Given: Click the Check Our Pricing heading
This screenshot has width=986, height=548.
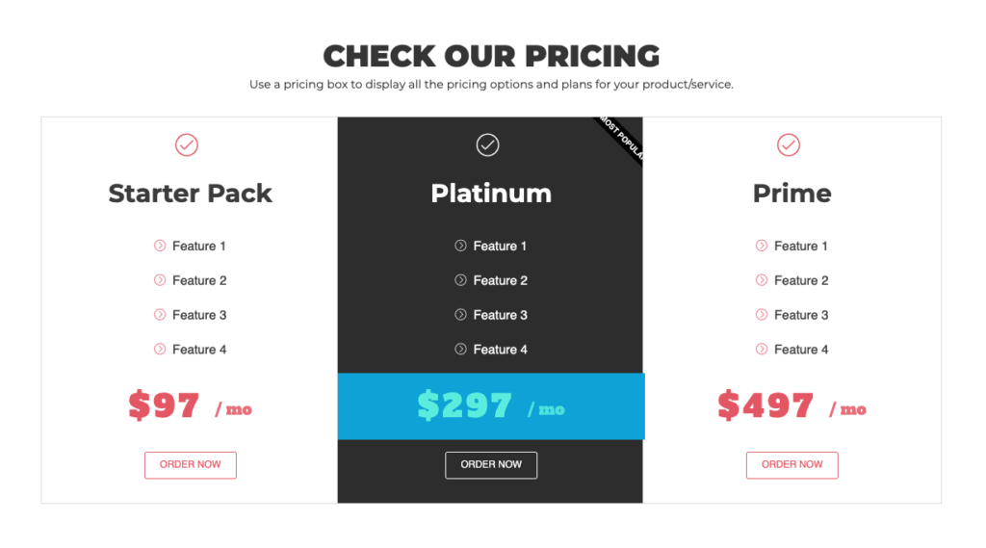Looking at the screenshot, I should [491, 56].
